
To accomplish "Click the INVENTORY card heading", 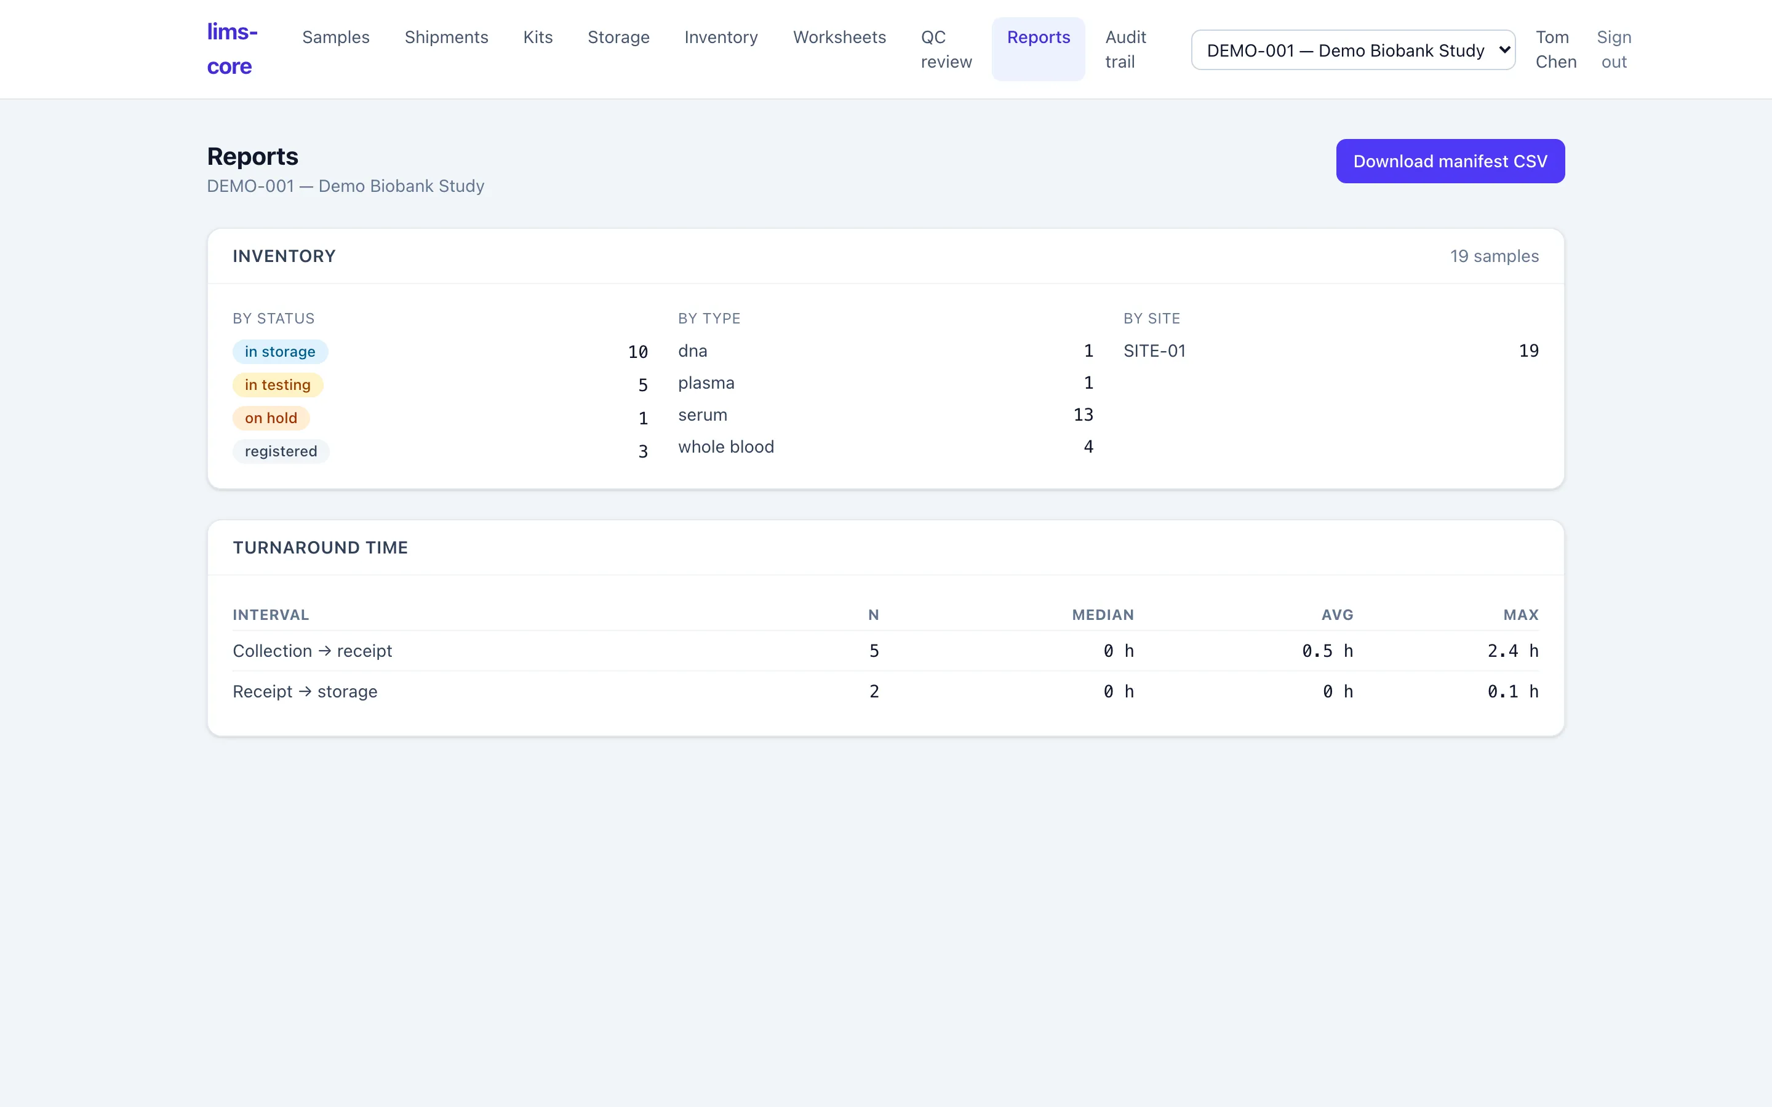I will pos(284,256).
